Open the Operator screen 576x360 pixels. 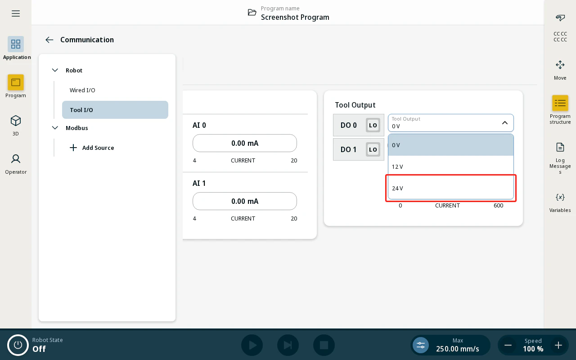pos(16,163)
